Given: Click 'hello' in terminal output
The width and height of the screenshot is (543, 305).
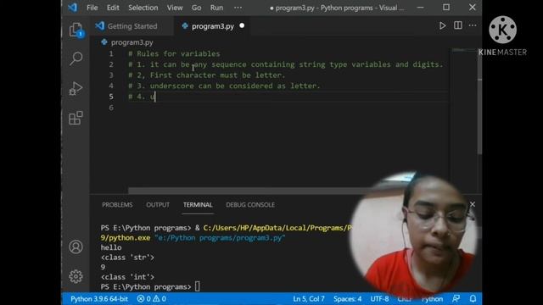Looking at the screenshot, I should (111, 247).
